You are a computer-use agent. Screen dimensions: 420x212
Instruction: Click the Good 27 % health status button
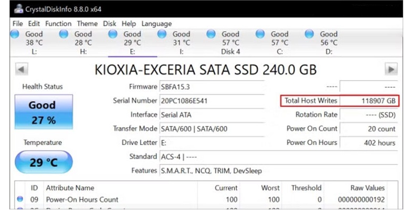[44, 112]
